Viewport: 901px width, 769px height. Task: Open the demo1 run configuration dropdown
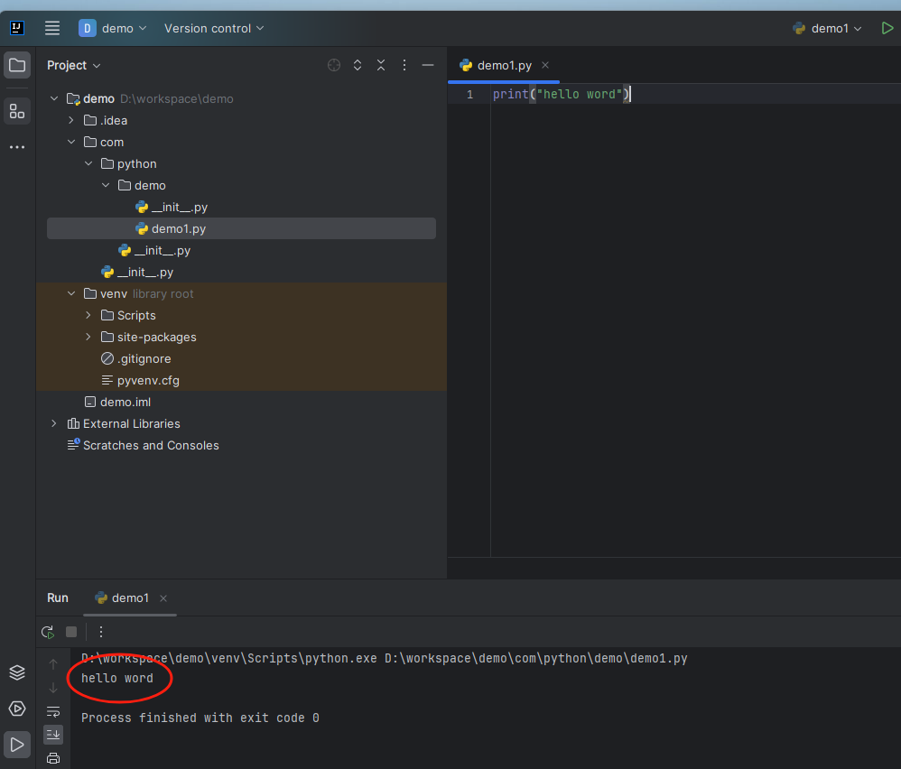point(828,28)
